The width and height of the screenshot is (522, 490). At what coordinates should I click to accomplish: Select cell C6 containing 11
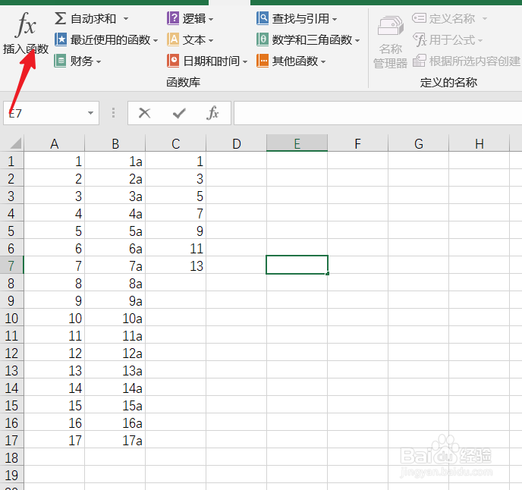pos(176,248)
